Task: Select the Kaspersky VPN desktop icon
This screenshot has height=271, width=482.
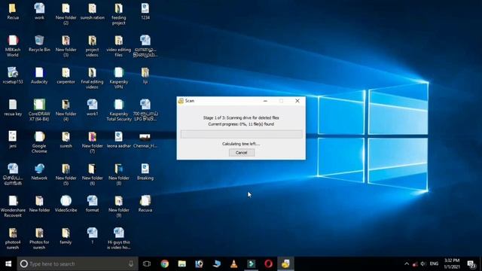Action: (x=119, y=78)
